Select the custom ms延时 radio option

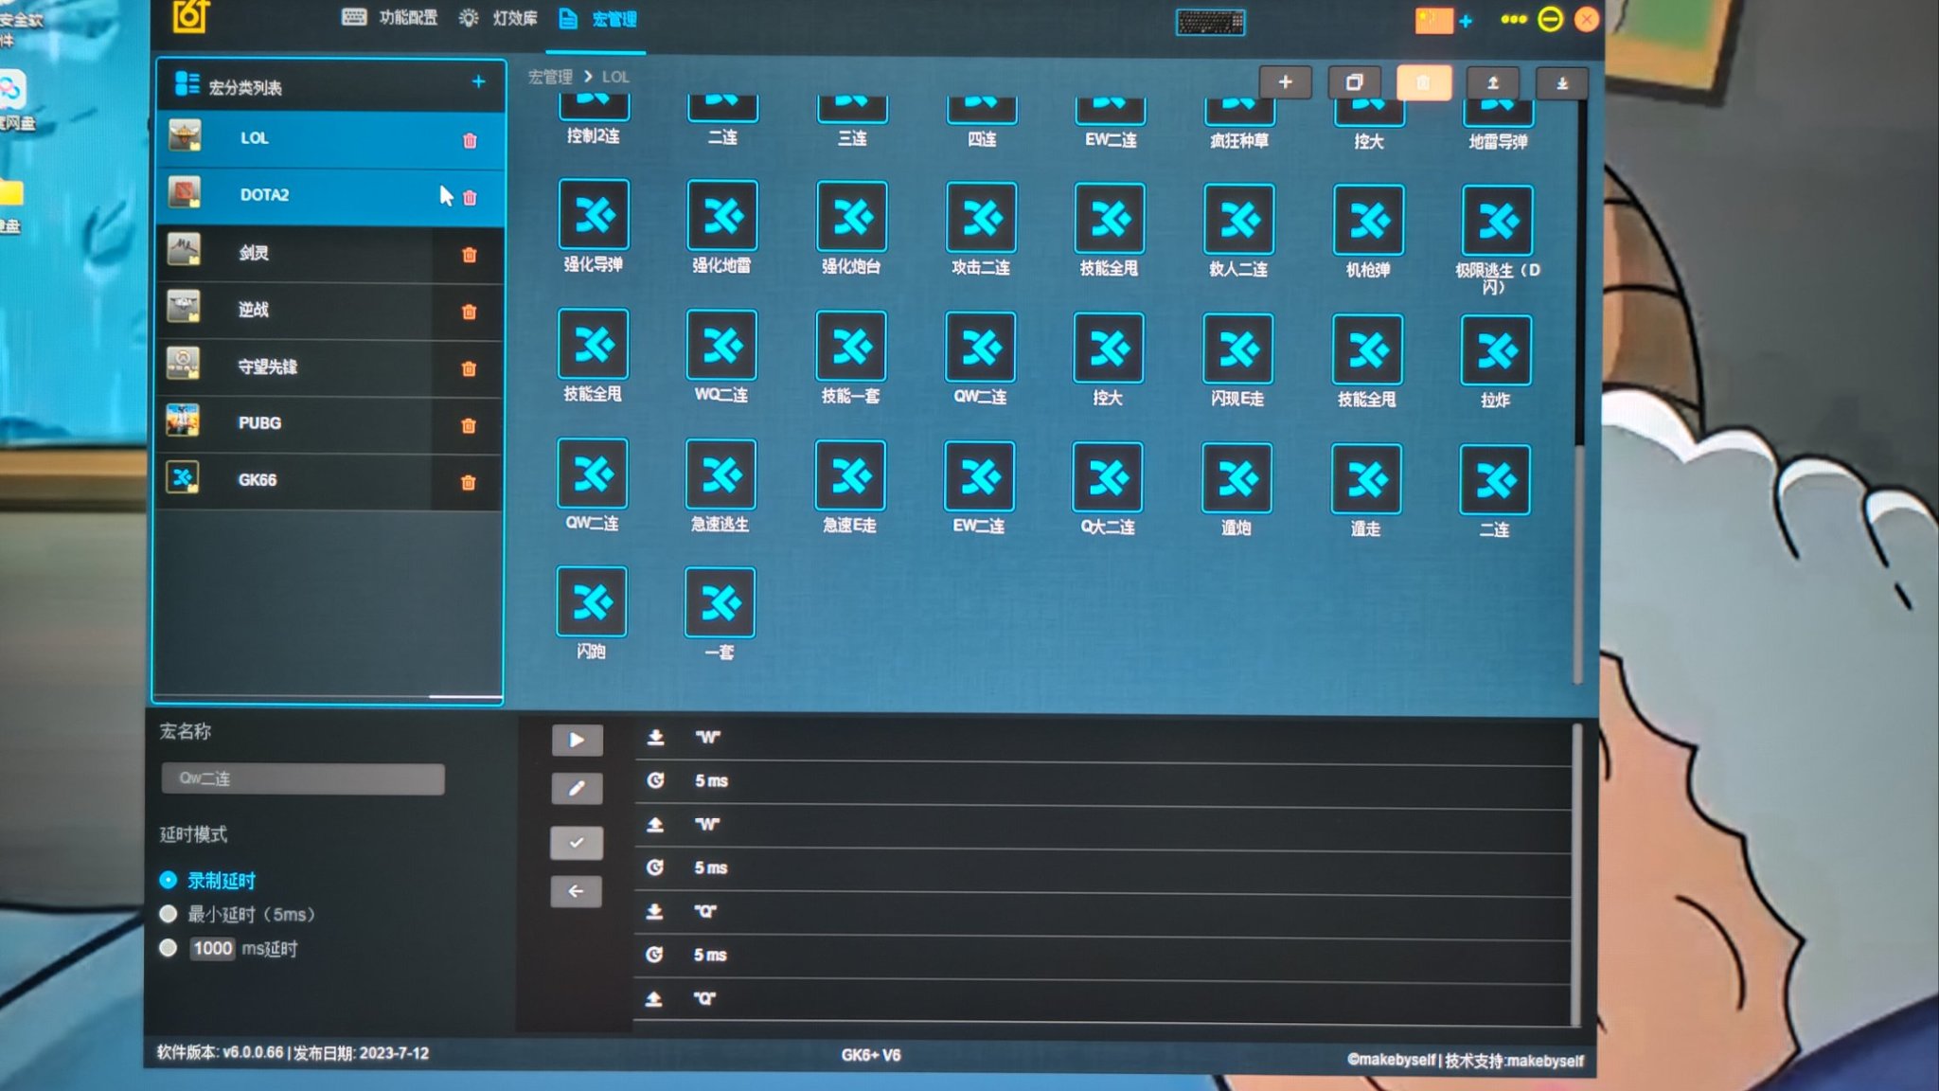point(169,948)
